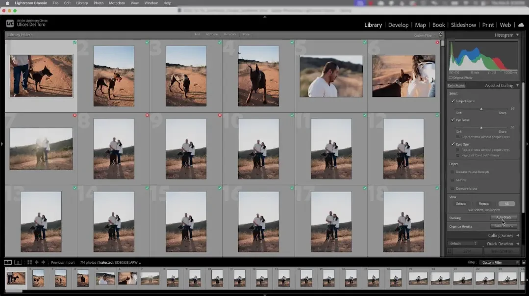Screen dimensions: 529x296
Task: Hide right panel with edge arrow
Action: [x=527, y=144]
